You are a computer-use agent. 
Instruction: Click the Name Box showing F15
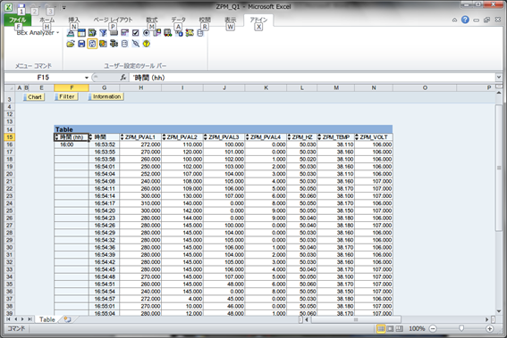coord(44,78)
